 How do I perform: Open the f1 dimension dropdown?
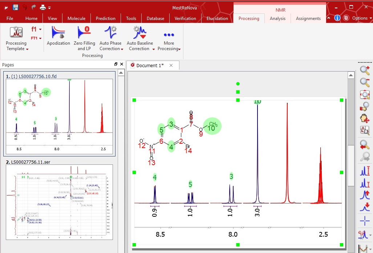(40, 29)
